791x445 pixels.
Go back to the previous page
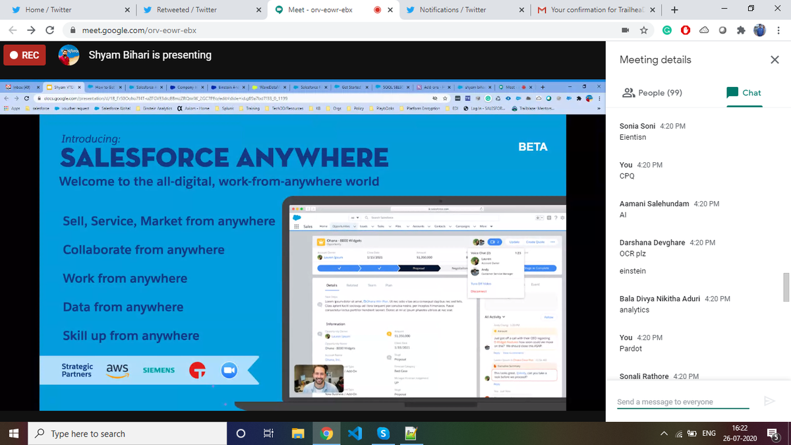pyautogui.click(x=13, y=30)
